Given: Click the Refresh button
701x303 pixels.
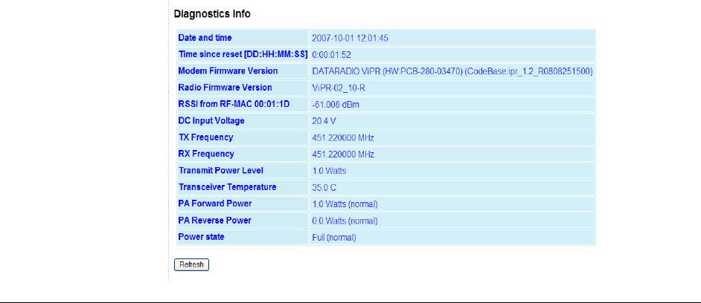Looking at the screenshot, I should point(191,264).
